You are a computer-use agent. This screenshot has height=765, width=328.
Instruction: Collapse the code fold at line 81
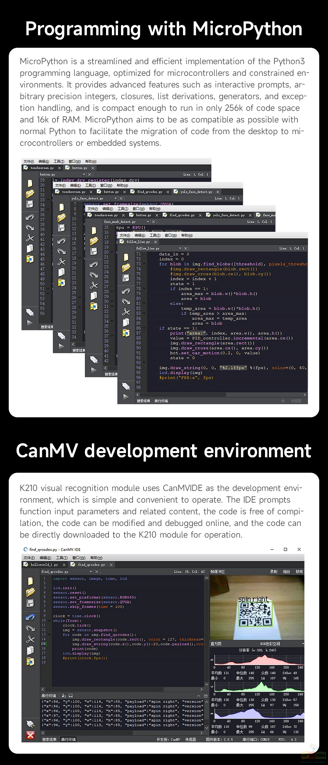(144, 303)
